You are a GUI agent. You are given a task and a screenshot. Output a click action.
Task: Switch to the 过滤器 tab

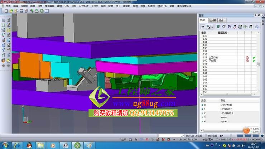(x=213, y=21)
